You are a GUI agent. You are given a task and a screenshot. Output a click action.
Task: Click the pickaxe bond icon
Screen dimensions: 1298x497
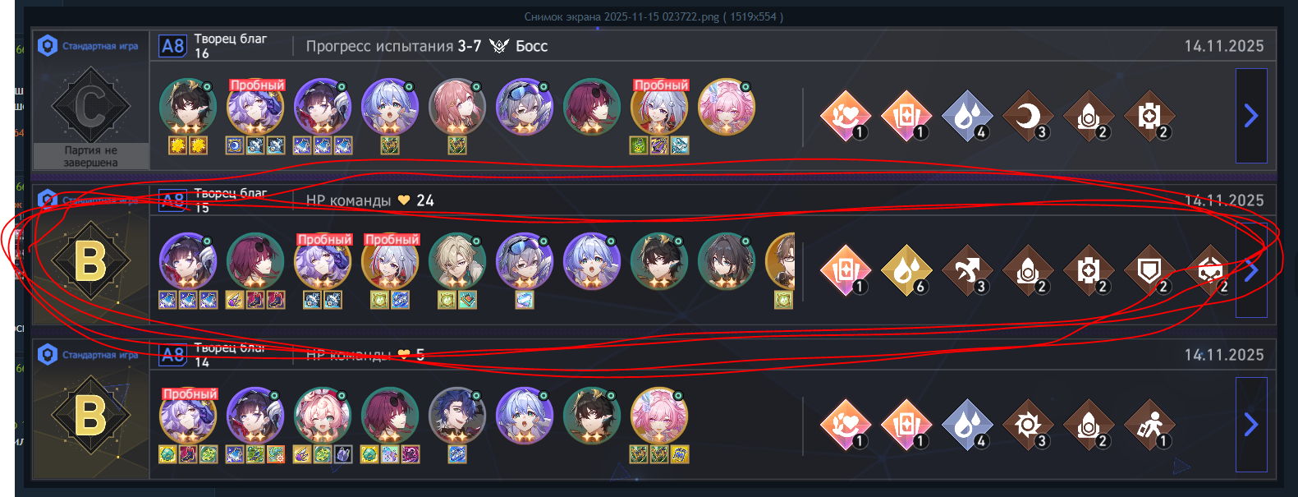[x=966, y=270]
